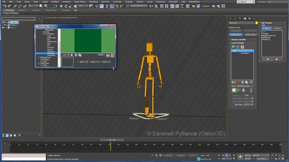Select the Clip tab in Clip Manager
This screenshot has width=289, height=162.
(x=266, y=28)
